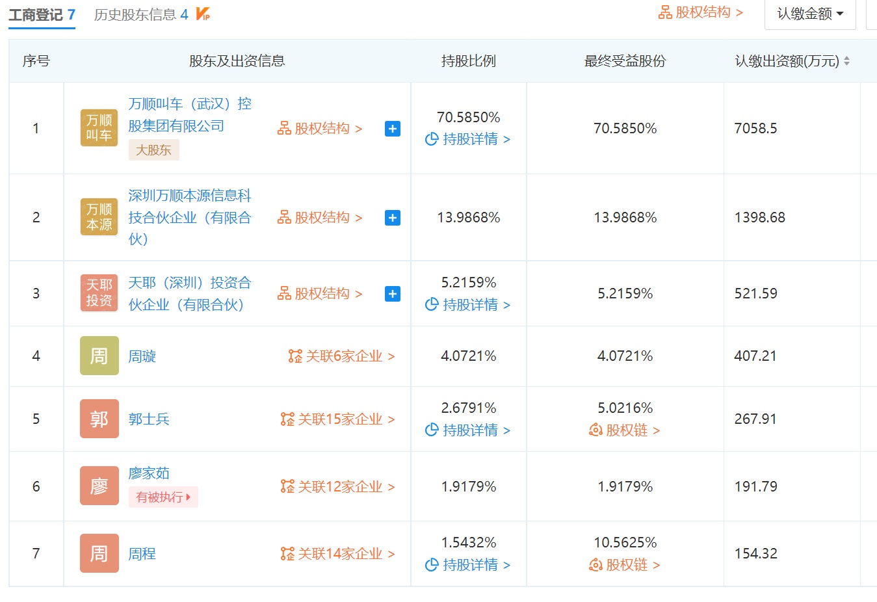
Task: Open 万顺叫车（武汉）控股集团有限公司 company link
Action: [189, 114]
